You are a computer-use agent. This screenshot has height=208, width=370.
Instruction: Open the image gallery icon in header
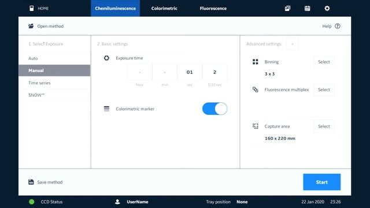(x=287, y=8)
